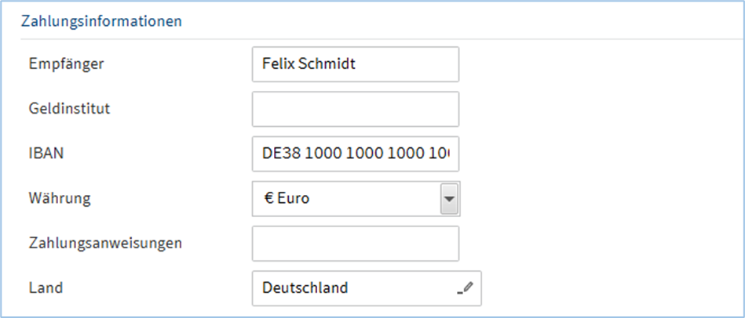Click the Zahlungsanweisungen label
This screenshot has height=318, width=745.
click(x=105, y=244)
